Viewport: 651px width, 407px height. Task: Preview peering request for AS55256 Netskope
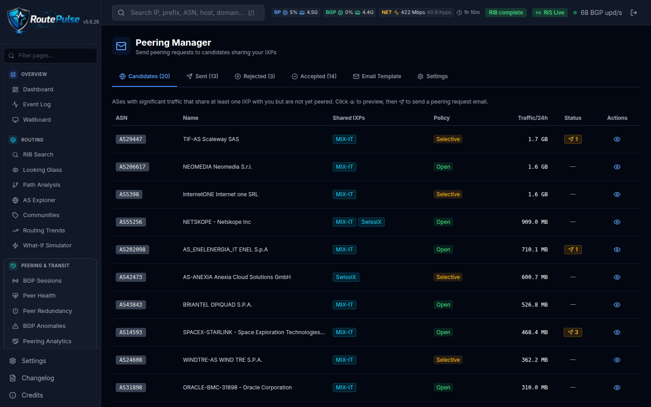coord(617,222)
